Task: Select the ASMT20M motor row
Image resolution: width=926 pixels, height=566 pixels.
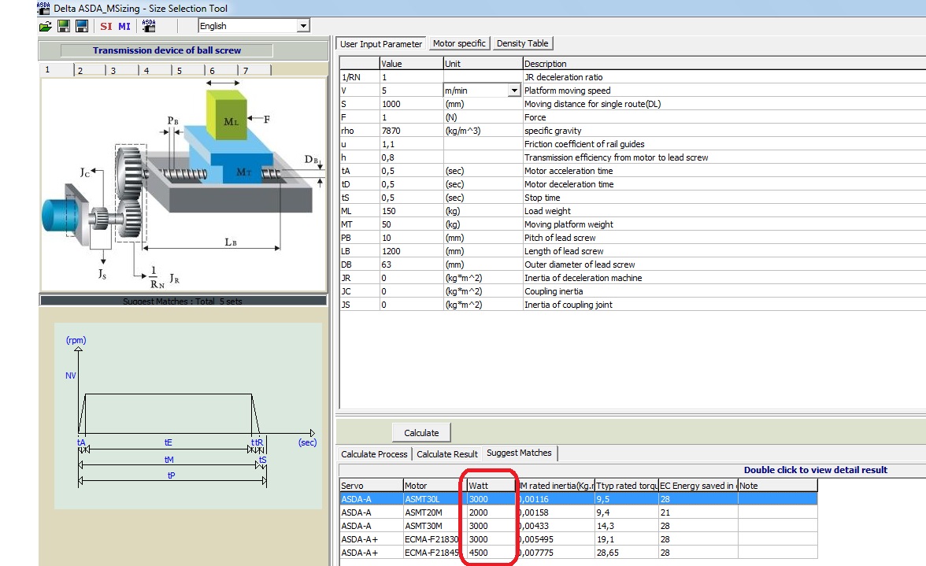Action: coord(578,512)
